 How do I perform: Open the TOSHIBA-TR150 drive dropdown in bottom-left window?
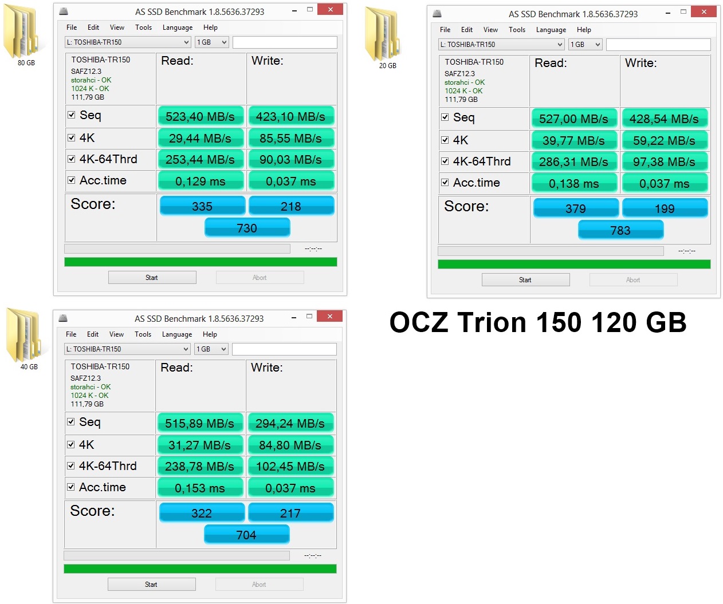pos(127,349)
